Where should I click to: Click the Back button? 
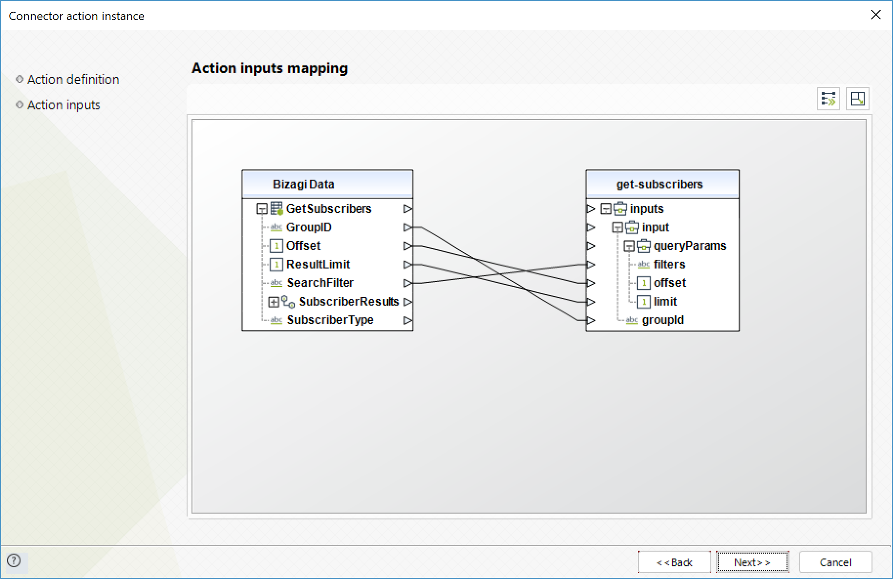(674, 562)
